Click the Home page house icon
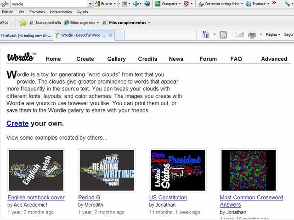This screenshot has width=294, height=220. (206, 34)
